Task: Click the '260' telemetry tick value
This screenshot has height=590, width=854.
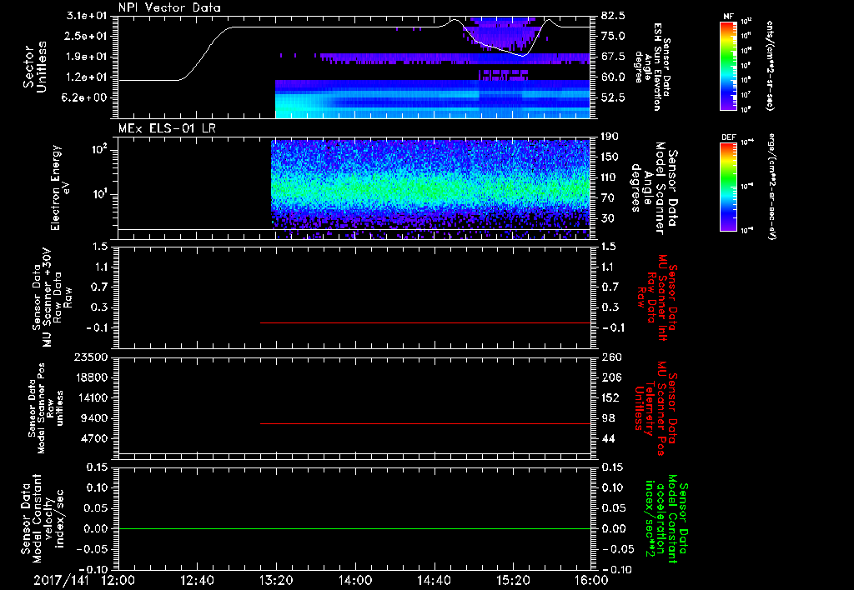Action: pos(610,357)
